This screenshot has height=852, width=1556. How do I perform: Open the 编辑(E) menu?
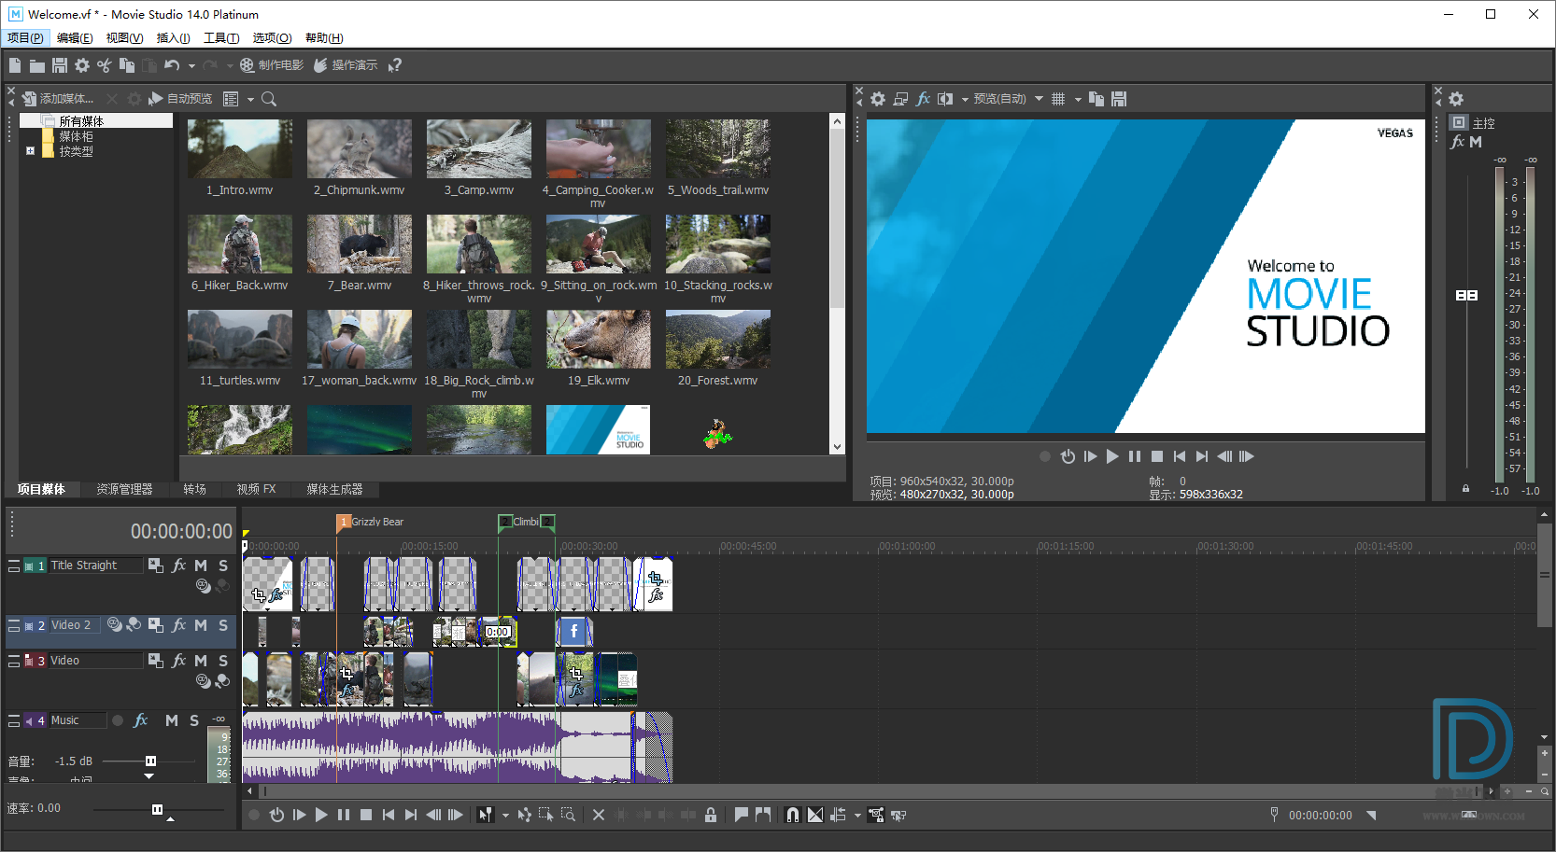point(75,38)
